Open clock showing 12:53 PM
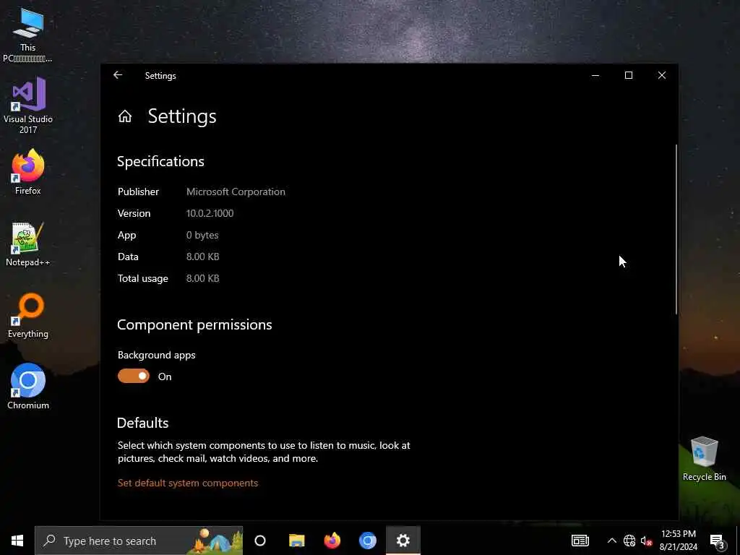Screen dimensions: 740x555 click(x=678, y=541)
